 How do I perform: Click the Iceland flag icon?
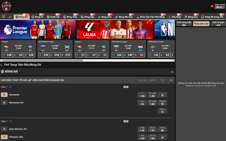(153, 47)
